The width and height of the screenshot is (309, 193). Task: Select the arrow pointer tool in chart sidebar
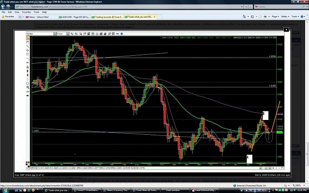pos(28,38)
